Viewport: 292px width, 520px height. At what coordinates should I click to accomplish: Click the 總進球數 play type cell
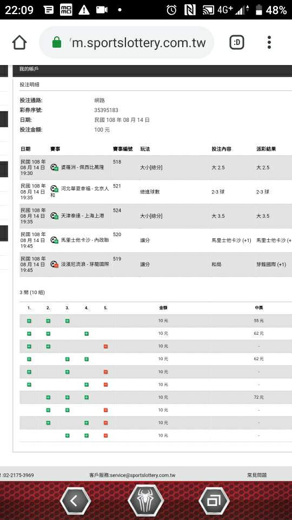pyautogui.click(x=150, y=192)
